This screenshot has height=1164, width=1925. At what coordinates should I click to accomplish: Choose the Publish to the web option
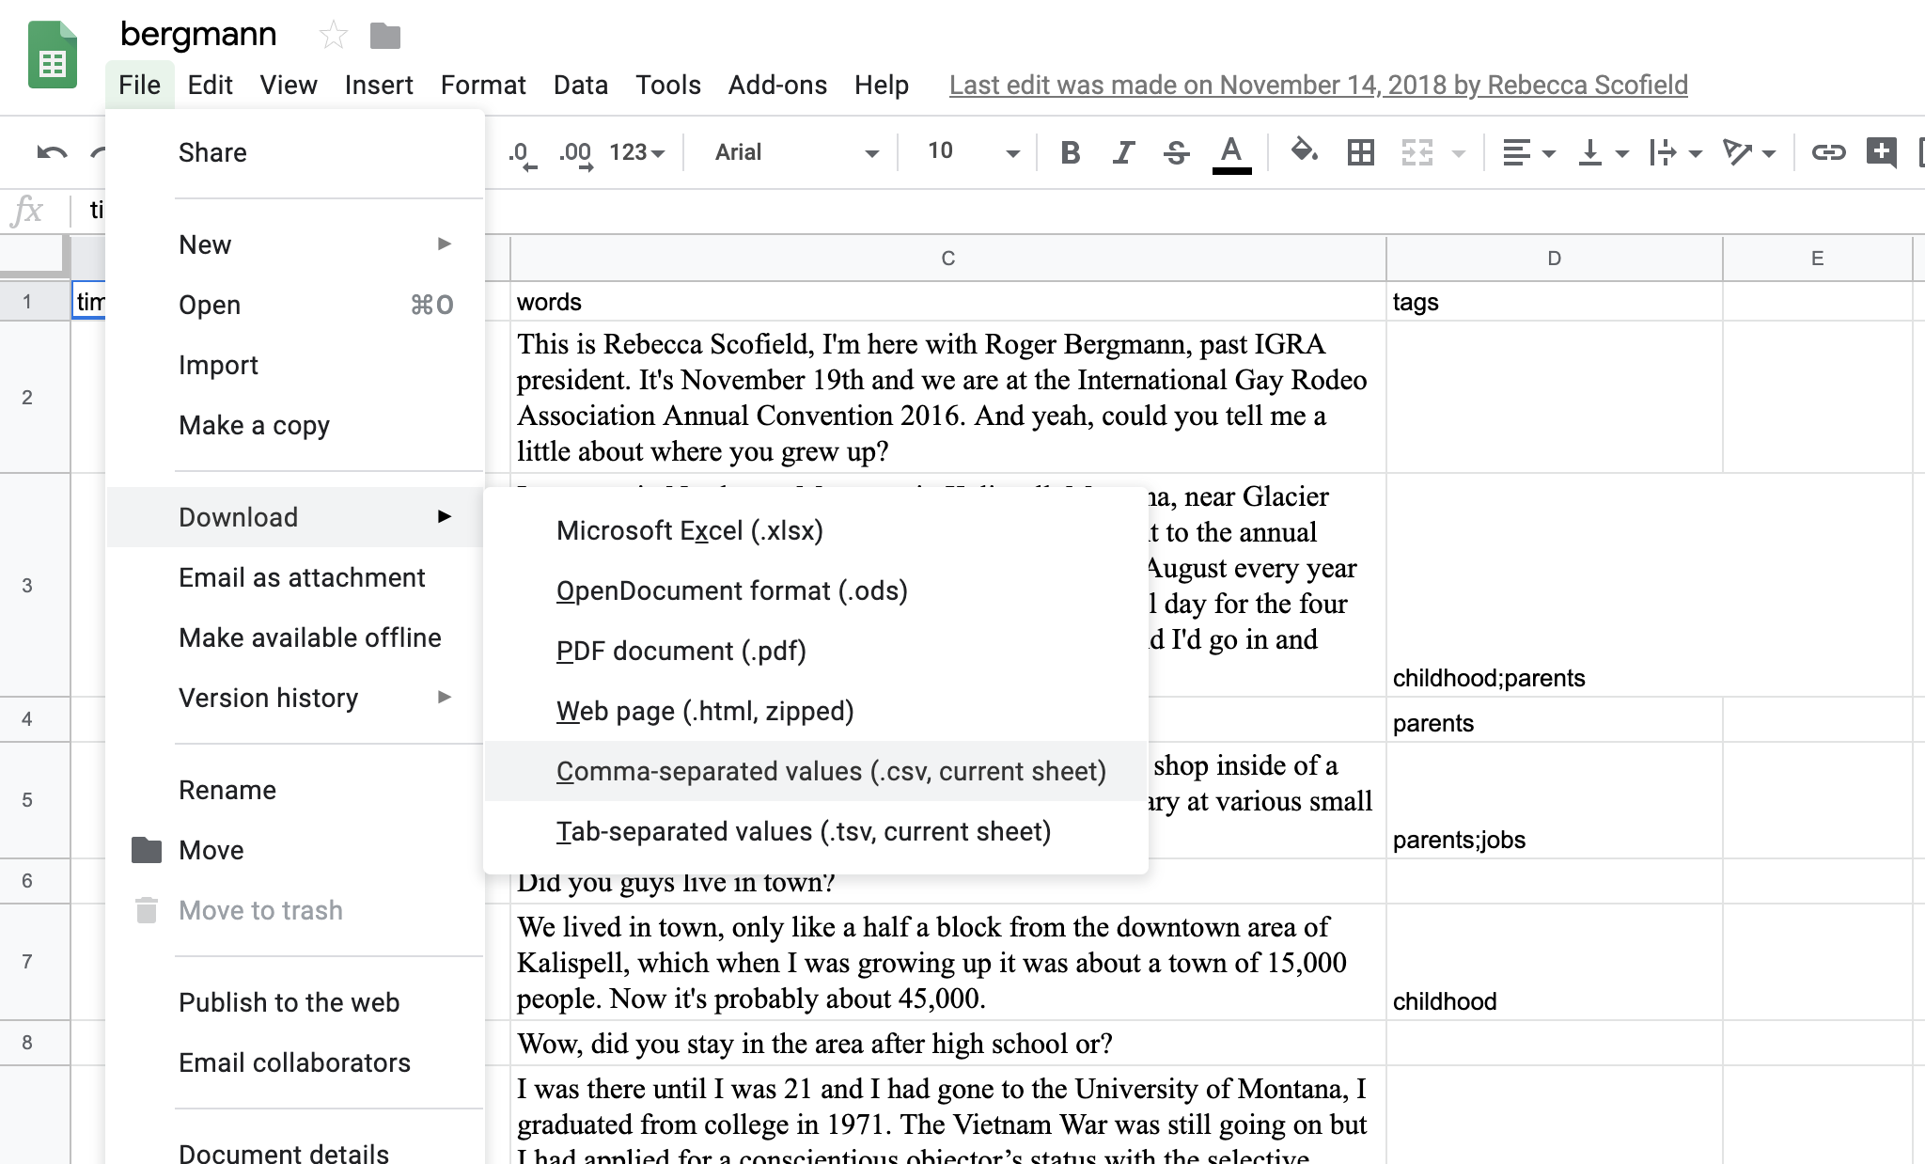tap(289, 1001)
